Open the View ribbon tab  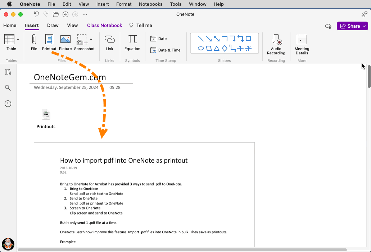point(72,25)
